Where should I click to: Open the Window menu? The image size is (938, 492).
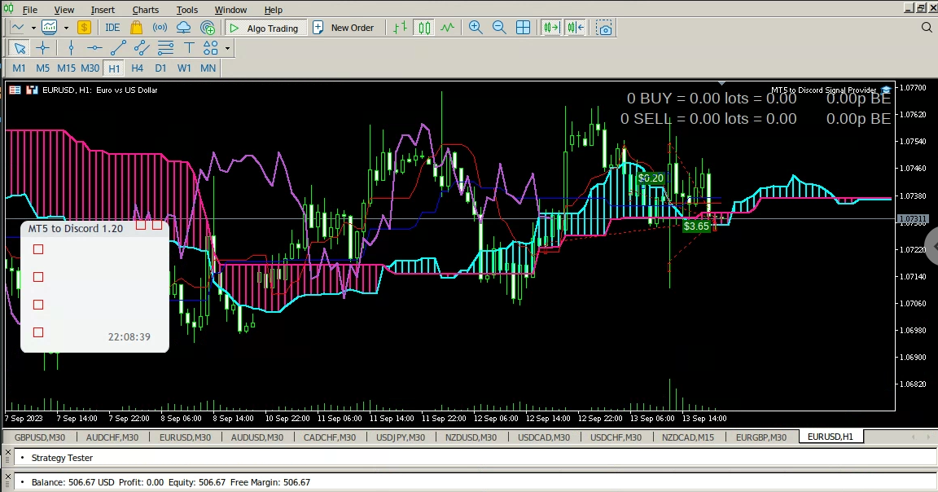pyautogui.click(x=231, y=10)
